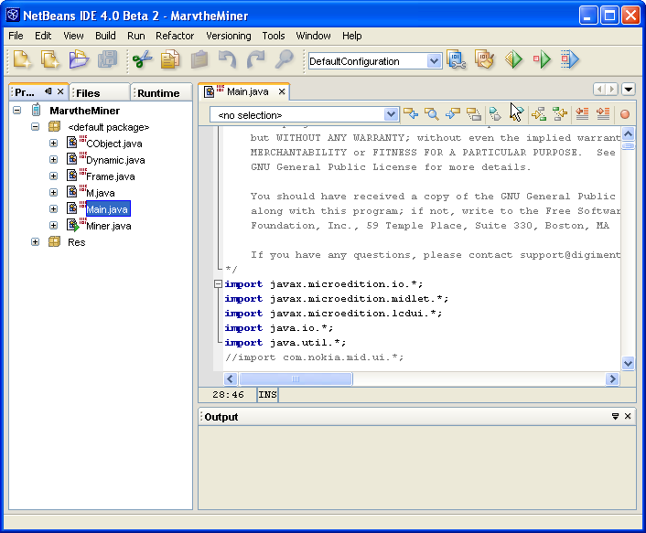Image resolution: width=646 pixels, height=533 pixels.
Task: Toggle highlight search icon in editor
Action: coord(474,114)
